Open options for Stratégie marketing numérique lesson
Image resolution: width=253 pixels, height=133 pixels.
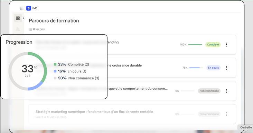[226, 114]
